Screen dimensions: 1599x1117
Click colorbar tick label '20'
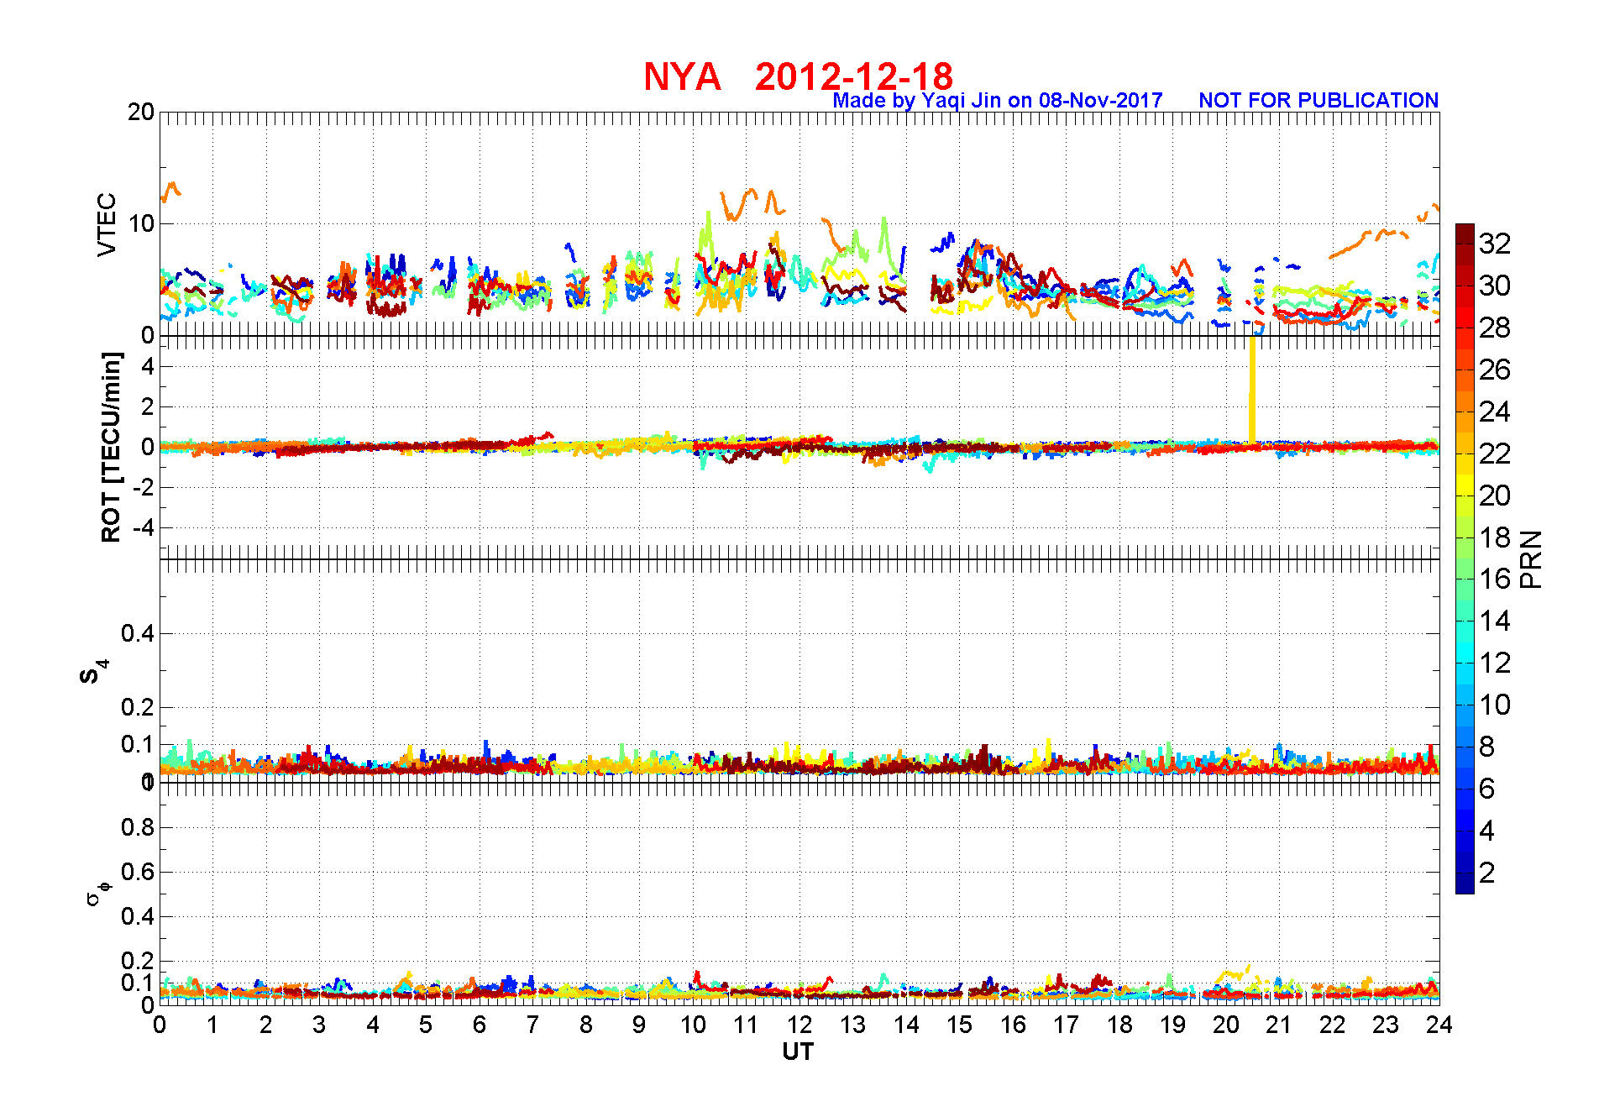(x=1495, y=496)
